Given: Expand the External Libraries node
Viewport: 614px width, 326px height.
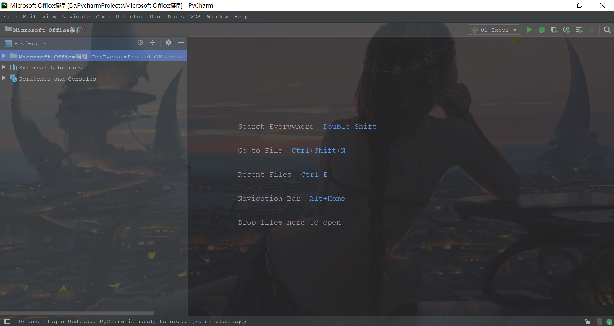Looking at the screenshot, I should (4, 67).
